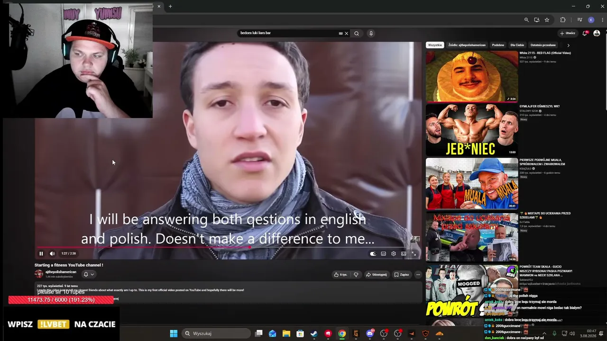This screenshot has height=341, width=607.
Task: Toggle the autoplay switch in the player
Action: 373,254
